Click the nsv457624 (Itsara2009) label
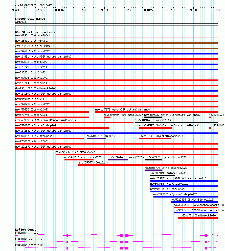The width and height of the screenshot is (225, 251). [32, 78]
